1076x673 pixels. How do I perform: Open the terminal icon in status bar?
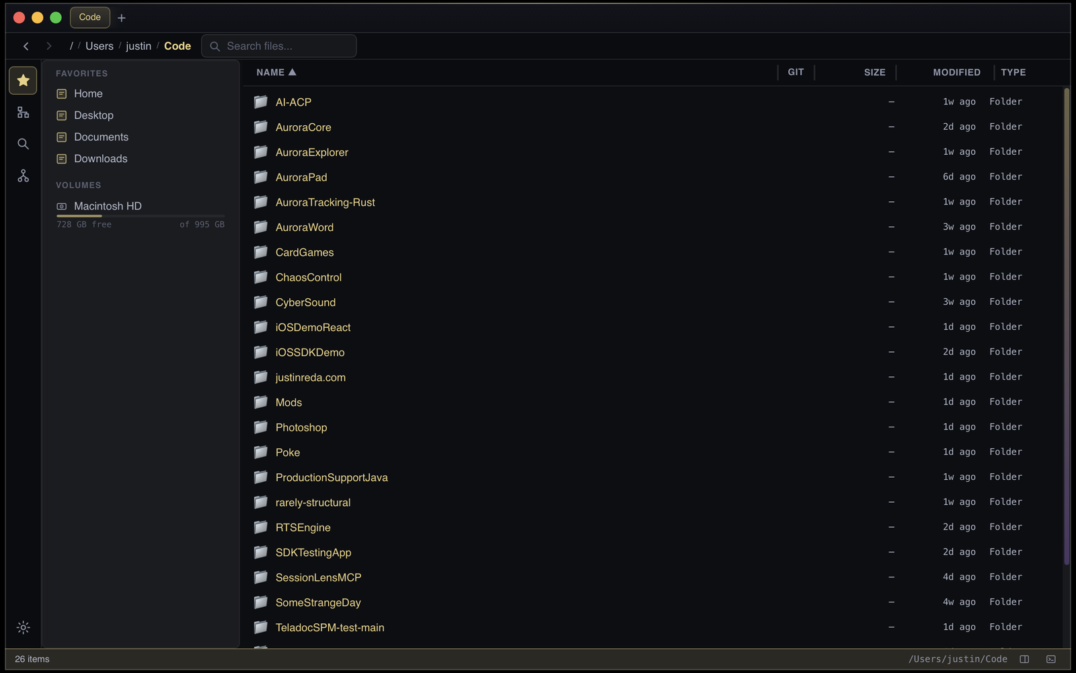click(x=1051, y=659)
